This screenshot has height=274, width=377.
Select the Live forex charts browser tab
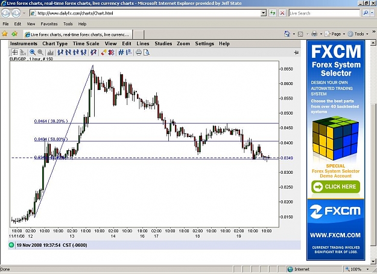point(78,34)
